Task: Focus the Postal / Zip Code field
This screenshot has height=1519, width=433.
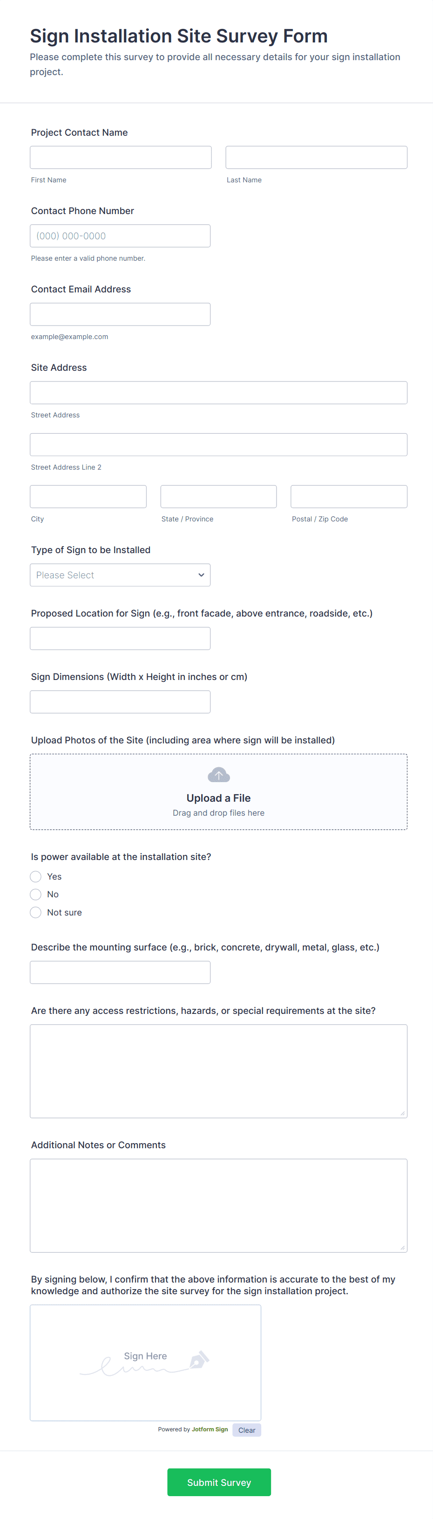Action: click(348, 497)
